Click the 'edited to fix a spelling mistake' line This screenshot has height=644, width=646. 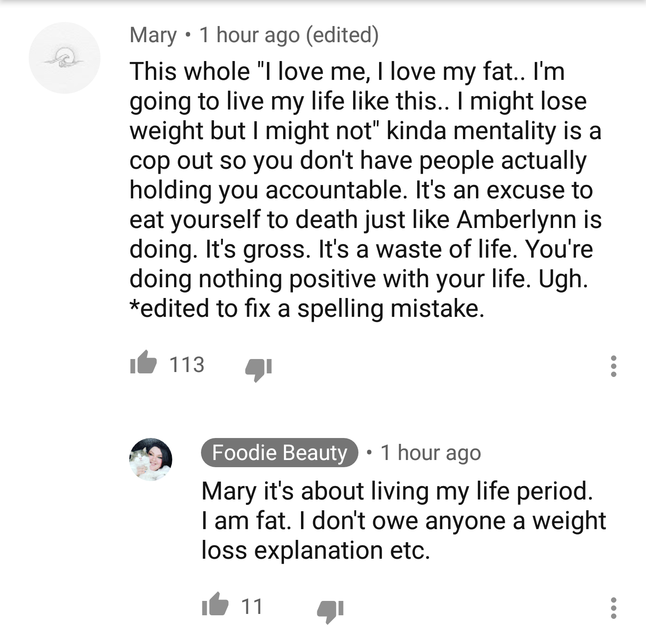tap(307, 309)
